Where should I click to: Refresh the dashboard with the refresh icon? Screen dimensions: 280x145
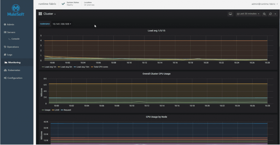[x=270, y=14]
